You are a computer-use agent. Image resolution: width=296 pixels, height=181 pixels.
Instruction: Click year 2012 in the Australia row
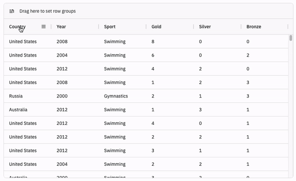tap(62, 110)
